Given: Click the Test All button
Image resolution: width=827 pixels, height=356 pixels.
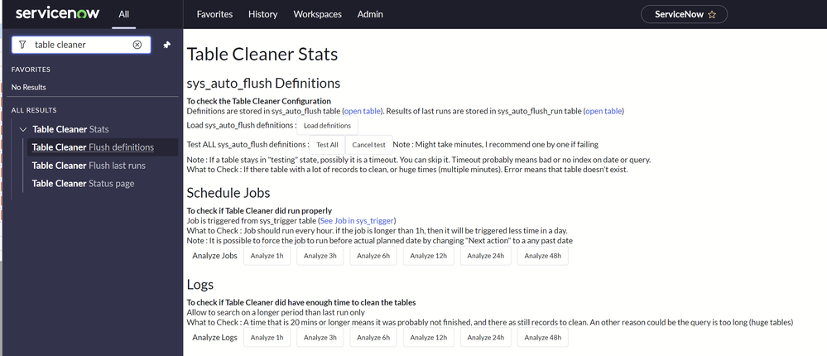Looking at the screenshot, I should (x=327, y=145).
